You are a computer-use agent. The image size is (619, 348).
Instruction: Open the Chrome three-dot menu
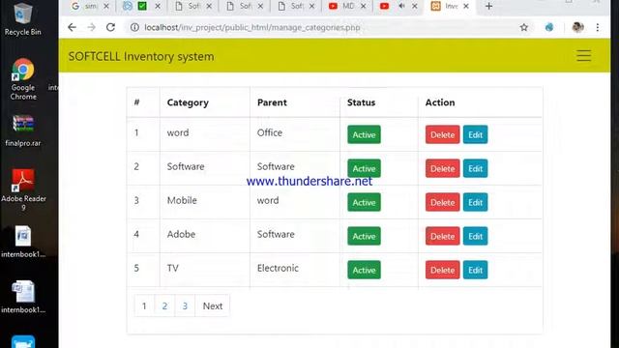coord(598,27)
